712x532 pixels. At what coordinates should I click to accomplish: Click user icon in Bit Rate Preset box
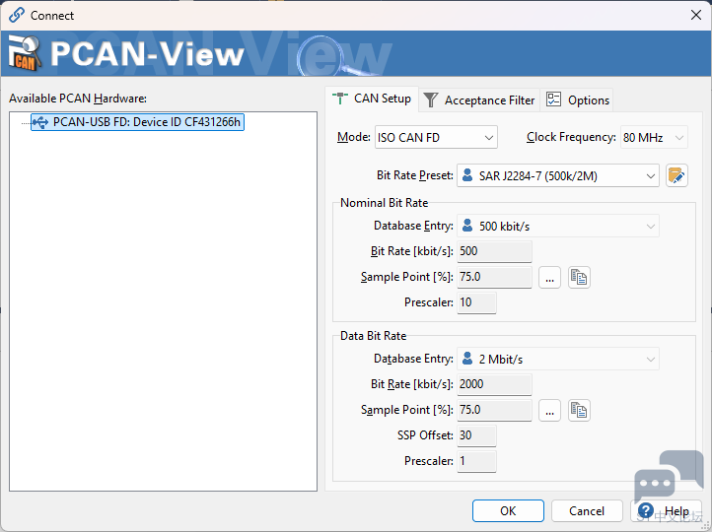467,175
